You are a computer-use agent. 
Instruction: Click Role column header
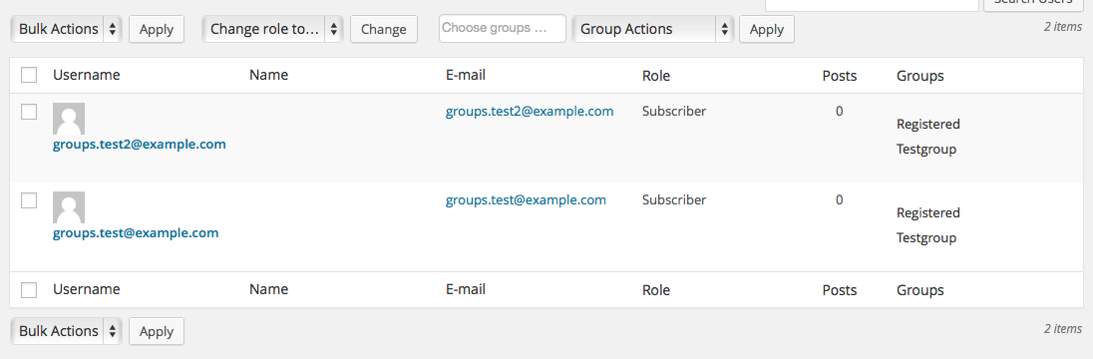tap(656, 75)
